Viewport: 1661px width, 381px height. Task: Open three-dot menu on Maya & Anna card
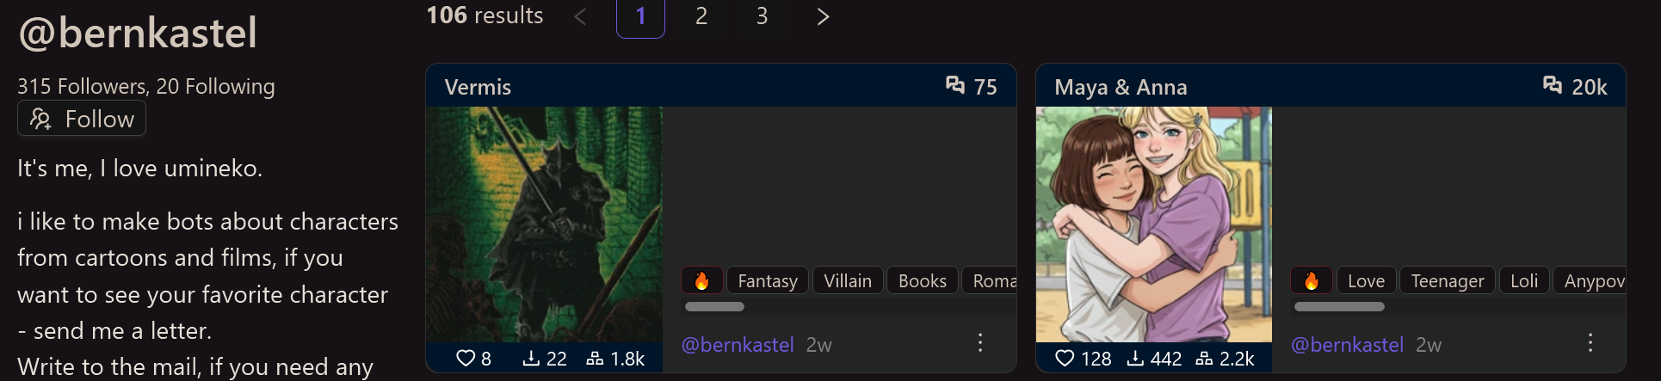(x=1590, y=343)
